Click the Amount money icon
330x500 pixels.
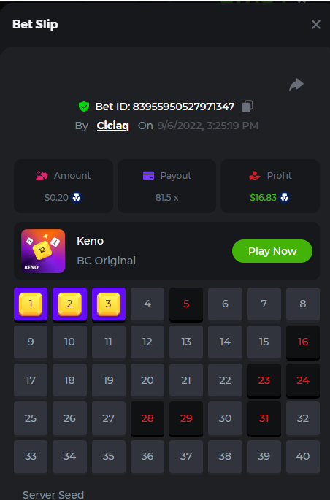(x=42, y=175)
